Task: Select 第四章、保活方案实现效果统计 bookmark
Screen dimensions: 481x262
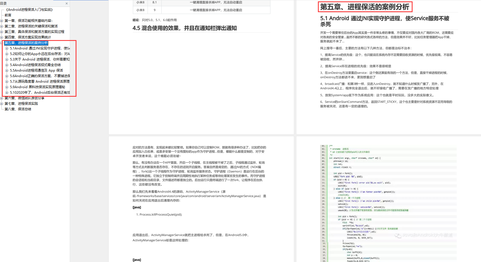Action: (28, 37)
